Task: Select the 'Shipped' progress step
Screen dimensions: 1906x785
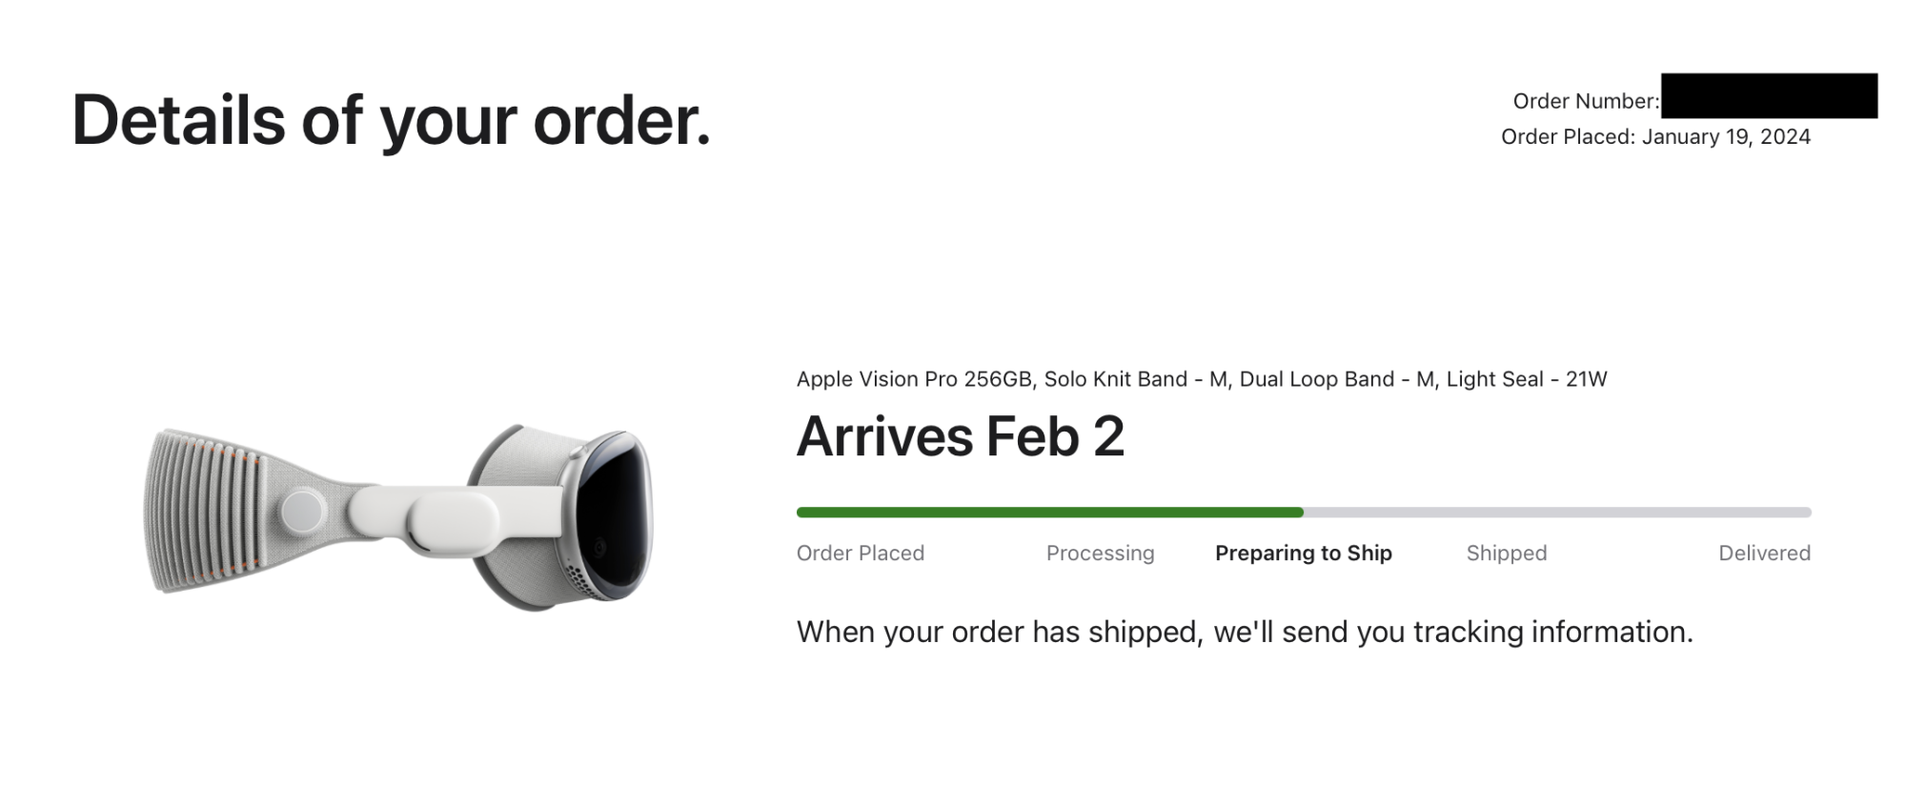Action: pos(1507,553)
